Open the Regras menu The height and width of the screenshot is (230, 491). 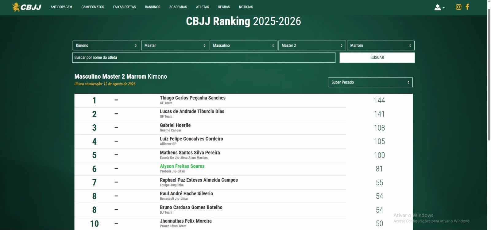click(x=224, y=7)
